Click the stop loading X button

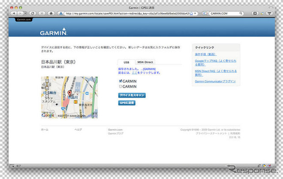coord(42,13)
